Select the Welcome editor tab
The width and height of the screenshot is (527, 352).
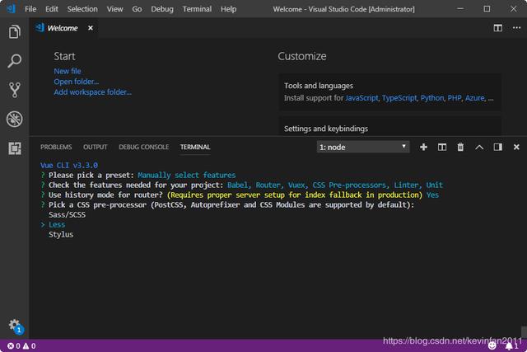click(x=63, y=28)
